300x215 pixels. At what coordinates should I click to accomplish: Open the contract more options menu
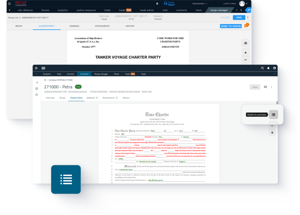tap(272, 87)
